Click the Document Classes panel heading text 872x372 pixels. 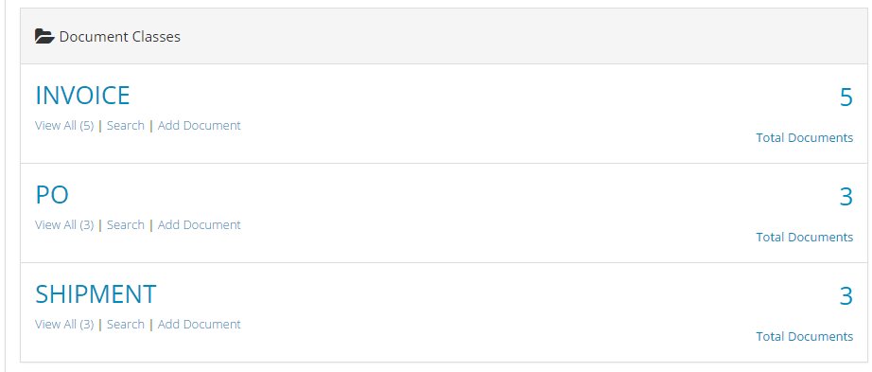tap(119, 37)
